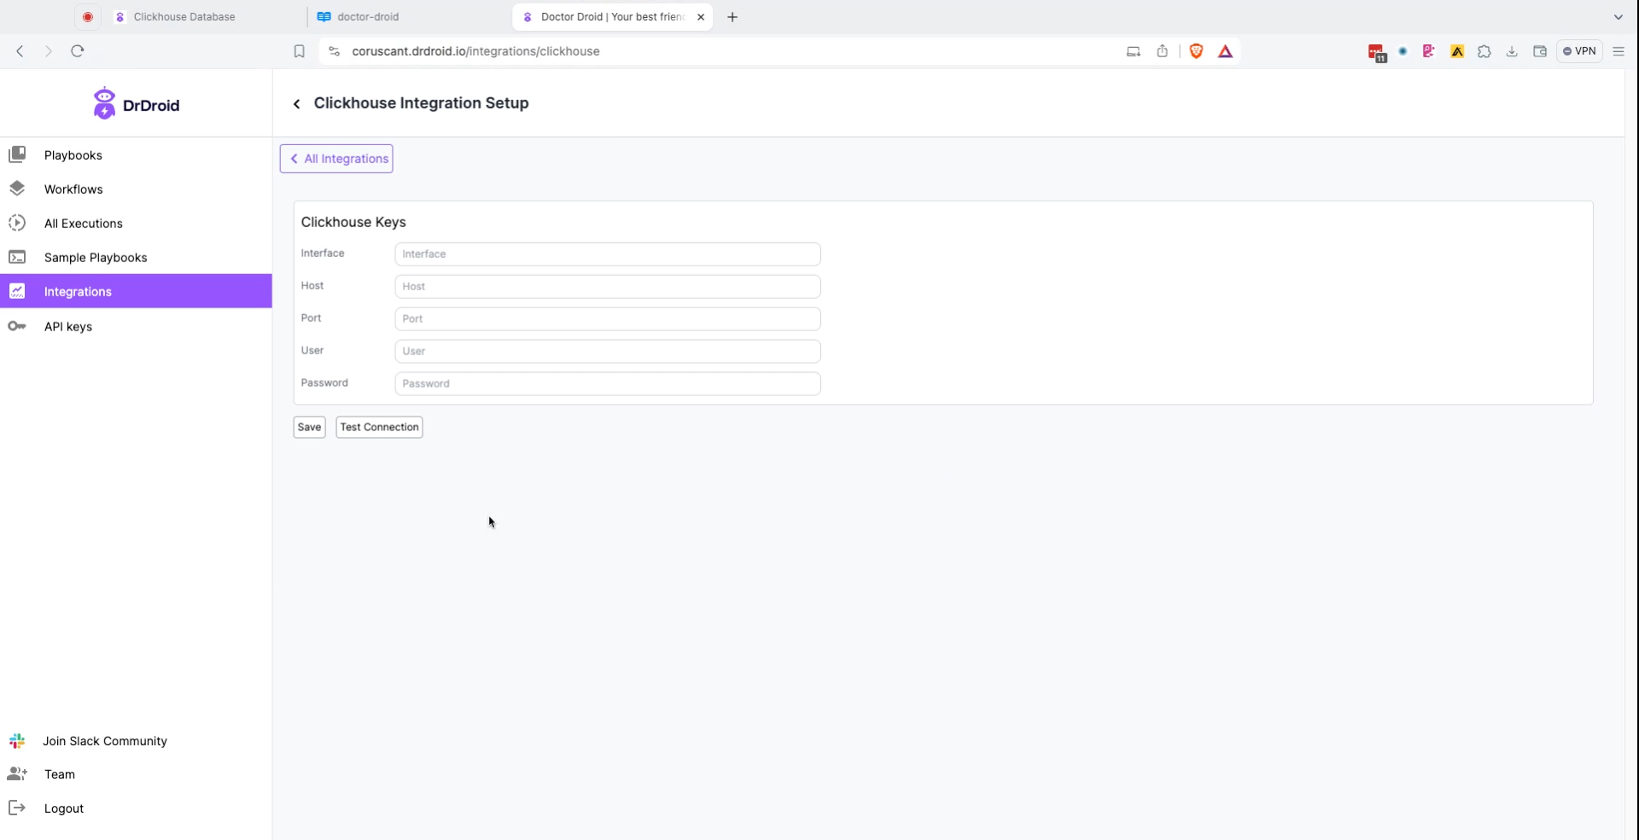Click the red recording indicator in the tab strip
This screenshot has height=840, width=1639.
pyautogui.click(x=87, y=17)
